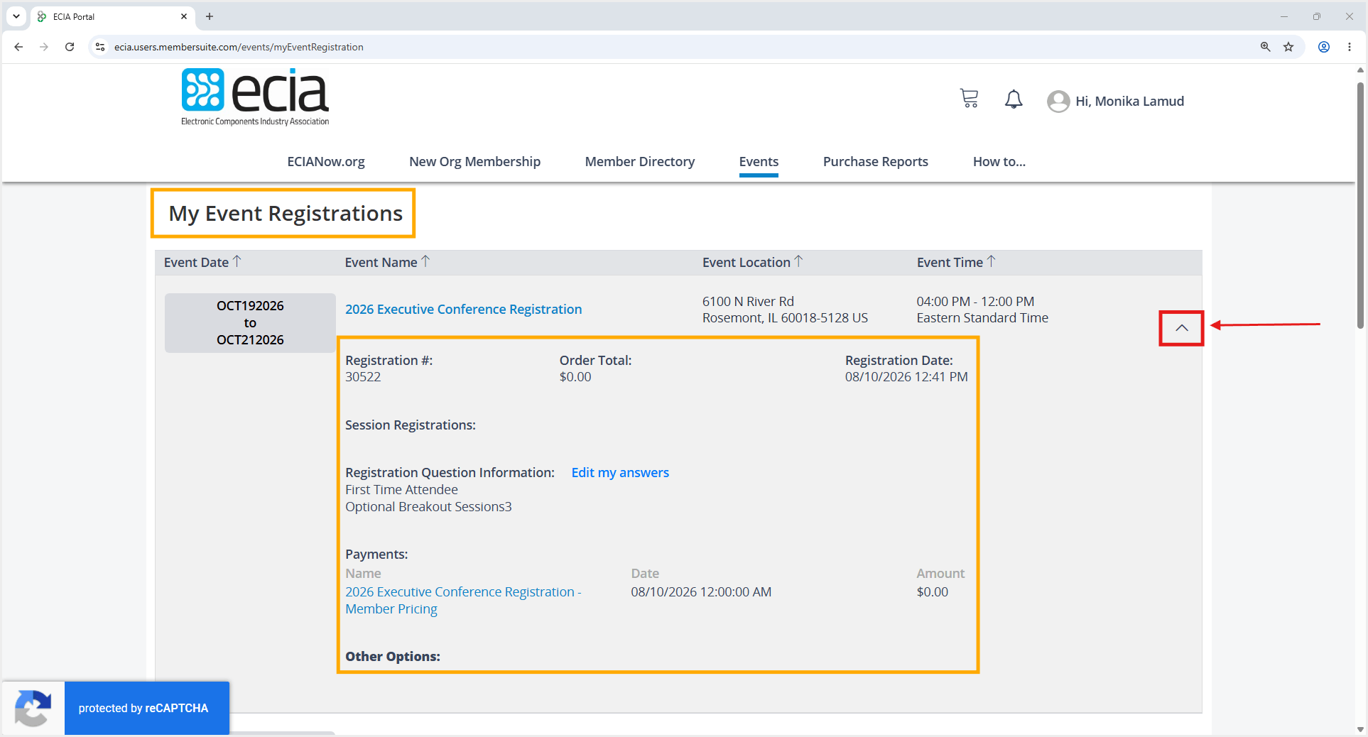Open New Org Membership menu item
The width and height of the screenshot is (1368, 737).
click(x=475, y=162)
